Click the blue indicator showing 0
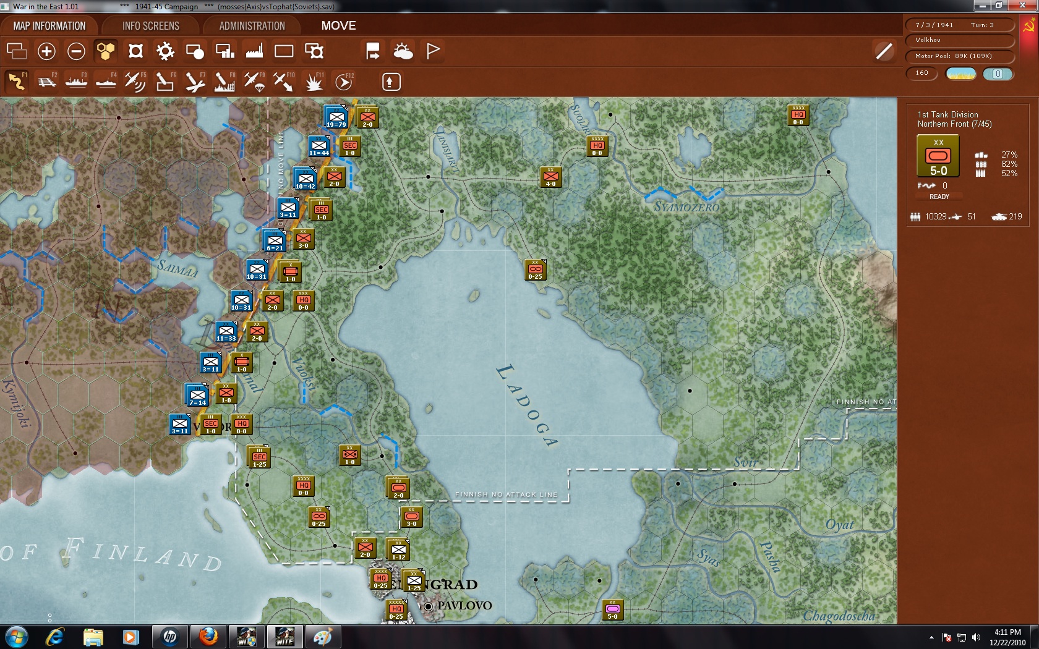The width and height of the screenshot is (1039, 649). [x=998, y=74]
